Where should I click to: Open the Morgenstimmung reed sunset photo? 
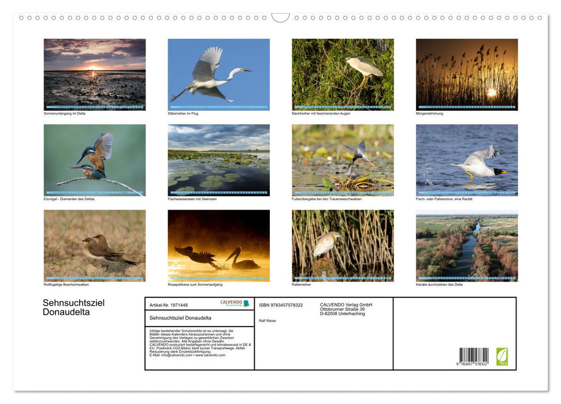point(467,74)
